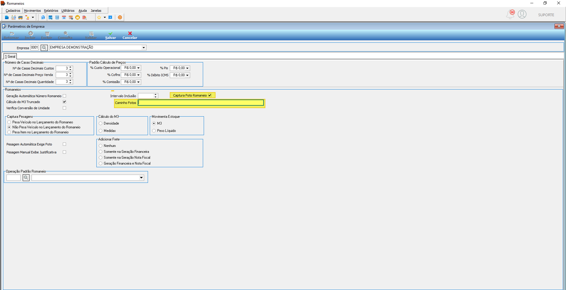Screen dimensions: 566x290
Task: Select Nenhum in Adicionar Frete
Action: pyautogui.click(x=101, y=146)
